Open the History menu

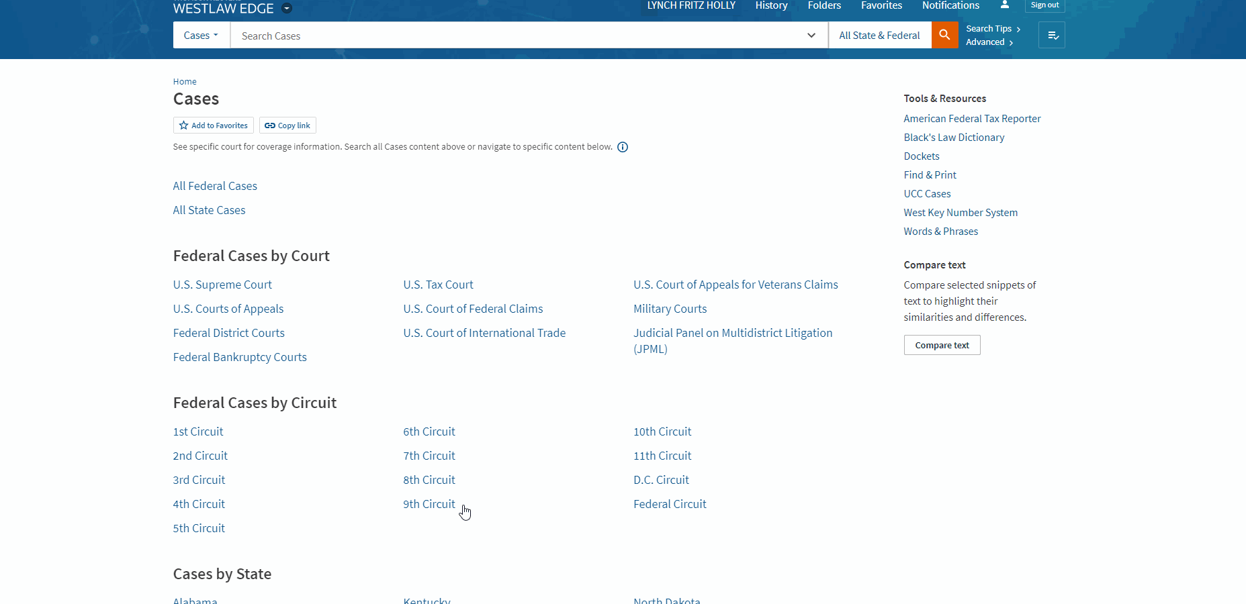[771, 5]
